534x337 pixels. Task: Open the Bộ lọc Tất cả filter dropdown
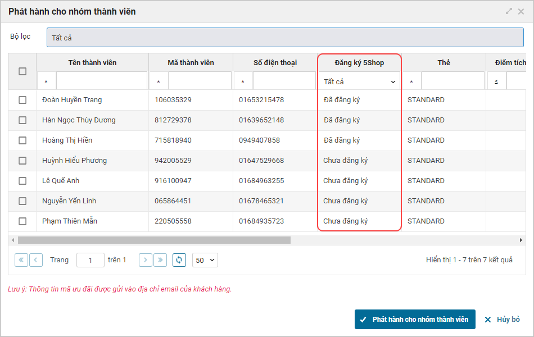285,38
